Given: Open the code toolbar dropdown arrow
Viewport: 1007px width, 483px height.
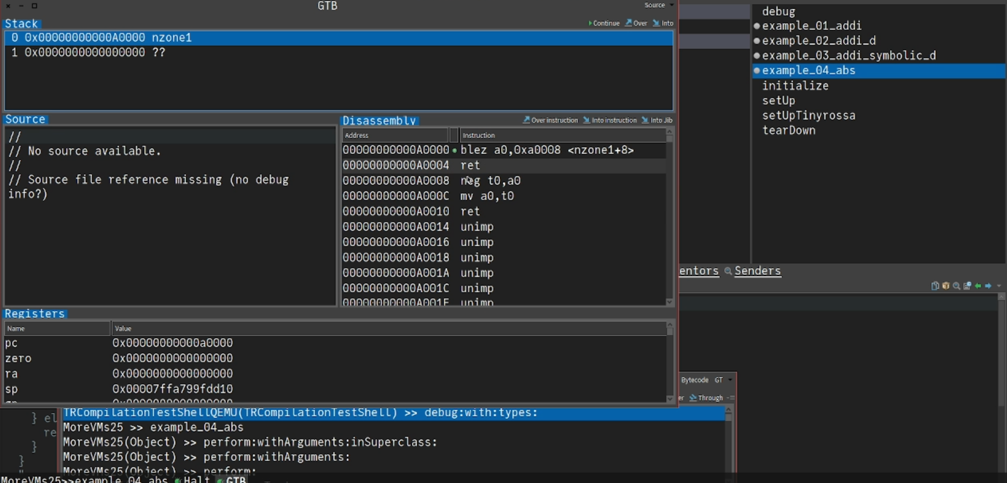Looking at the screenshot, I should [x=999, y=286].
